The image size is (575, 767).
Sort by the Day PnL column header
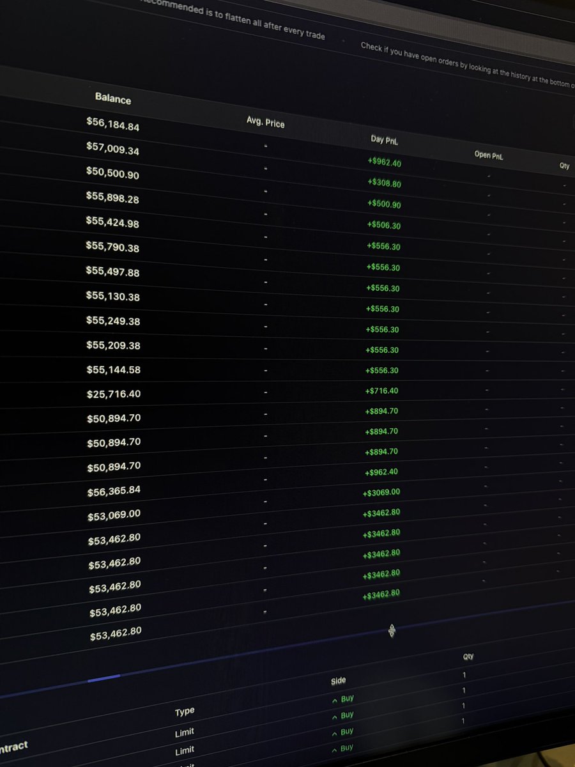pos(385,140)
